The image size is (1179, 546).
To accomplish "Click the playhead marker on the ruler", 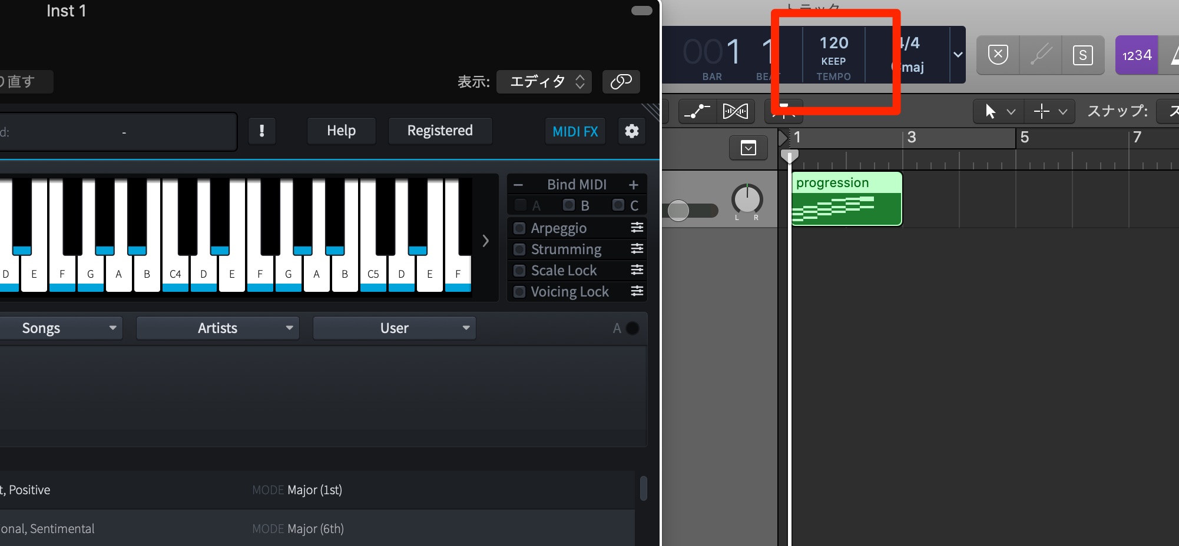I will [789, 156].
